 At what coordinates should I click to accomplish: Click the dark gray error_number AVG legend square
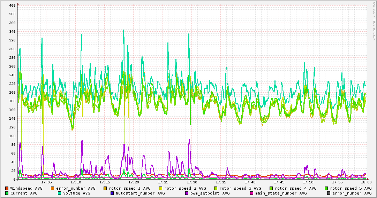(x=329, y=193)
